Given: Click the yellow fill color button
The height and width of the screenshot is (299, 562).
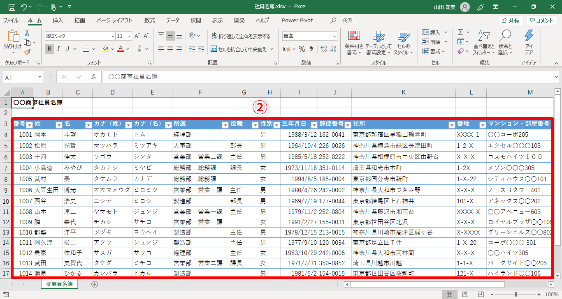Looking at the screenshot, I should 105,49.
